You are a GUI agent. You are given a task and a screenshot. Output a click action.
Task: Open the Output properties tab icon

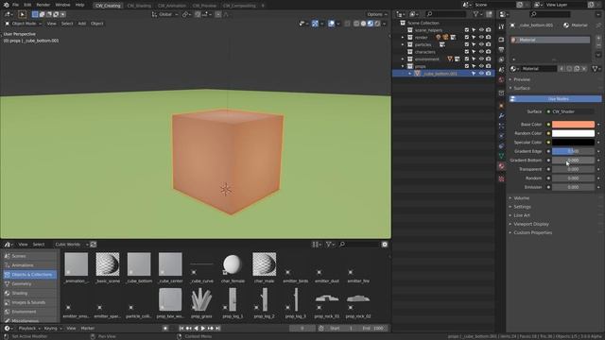click(501, 49)
